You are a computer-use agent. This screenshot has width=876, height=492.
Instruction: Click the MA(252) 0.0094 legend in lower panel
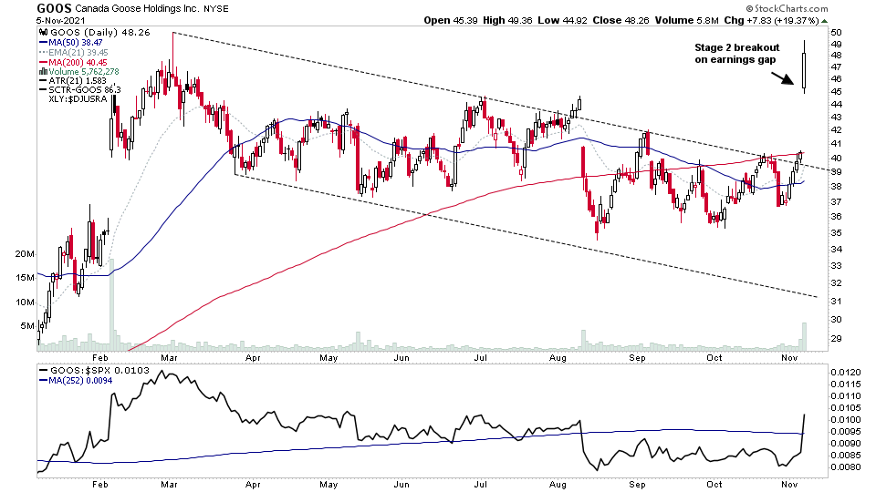pyautogui.click(x=76, y=381)
